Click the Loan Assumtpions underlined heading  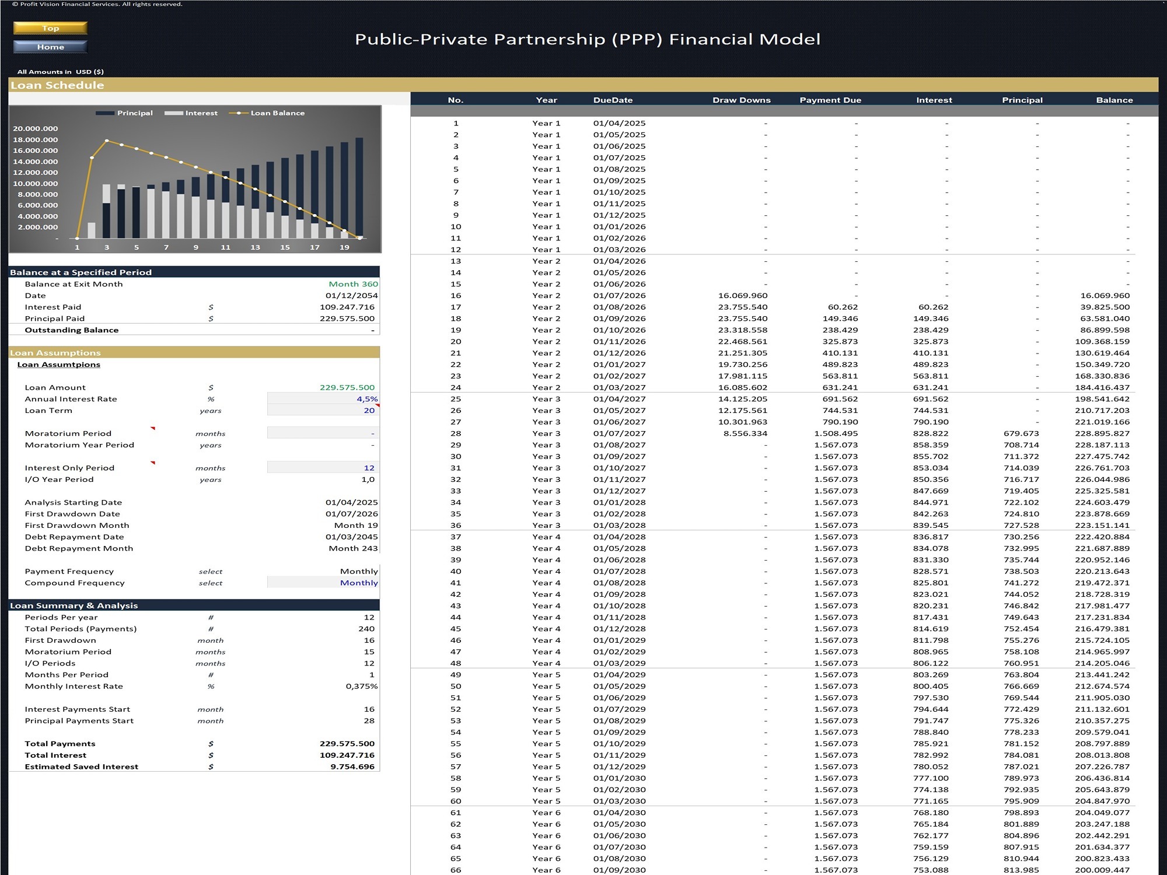(58, 364)
